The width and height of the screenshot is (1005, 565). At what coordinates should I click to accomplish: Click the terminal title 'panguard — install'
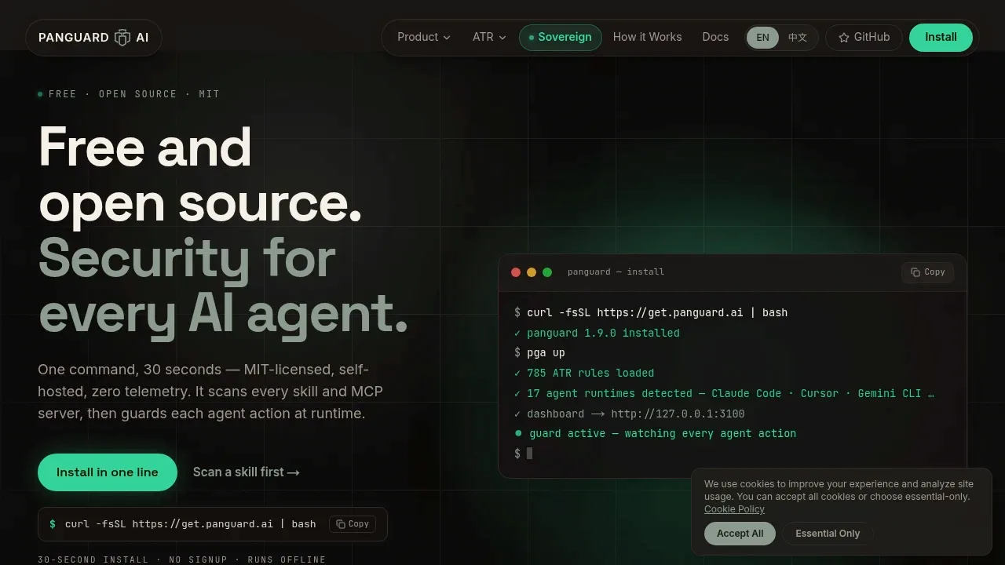point(616,272)
